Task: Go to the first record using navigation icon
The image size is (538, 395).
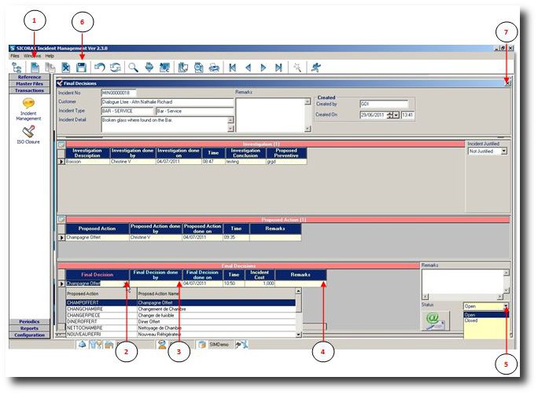Action: coord(233,68)
